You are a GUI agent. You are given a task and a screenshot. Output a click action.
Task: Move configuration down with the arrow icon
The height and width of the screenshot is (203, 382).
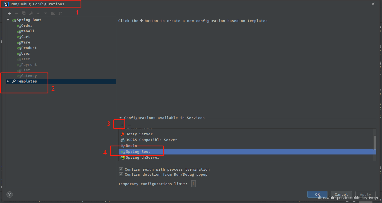[46, 13]
